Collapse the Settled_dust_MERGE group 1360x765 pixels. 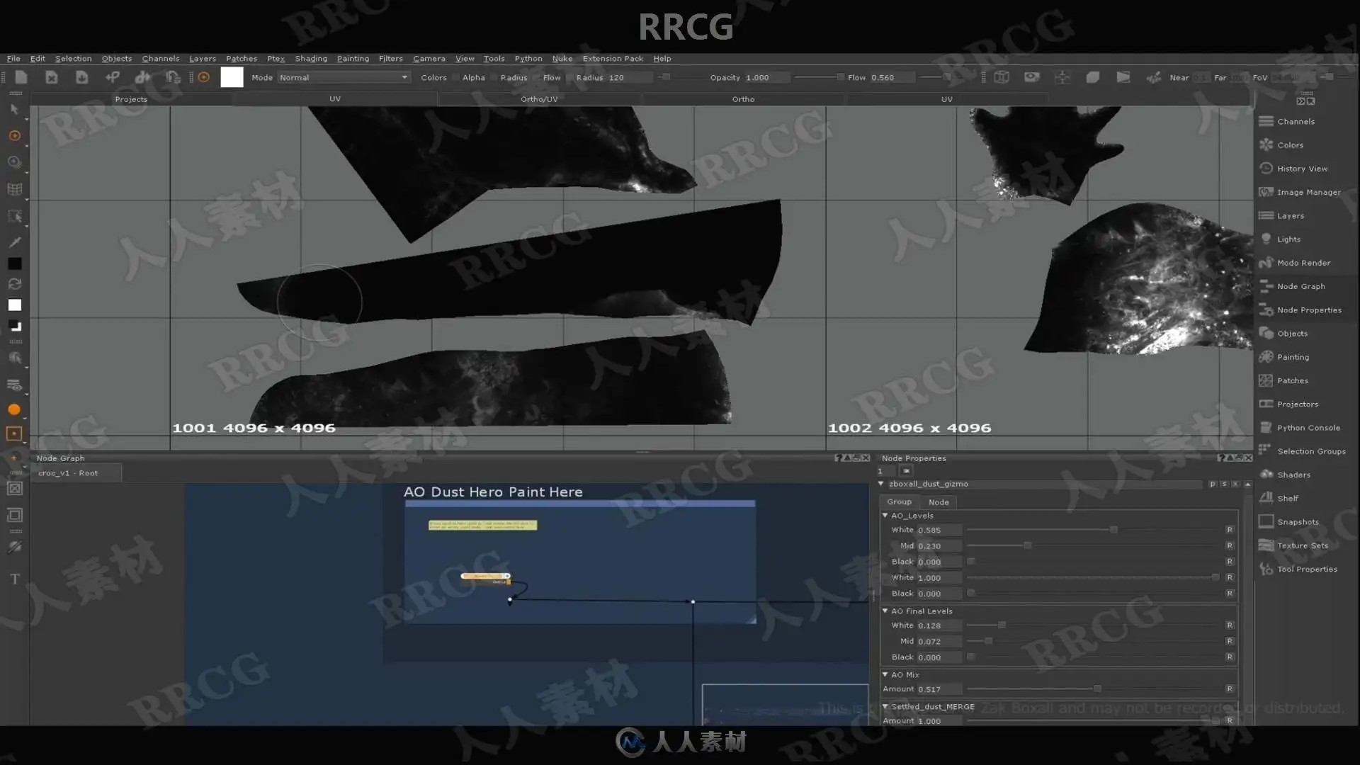[885, 706]
